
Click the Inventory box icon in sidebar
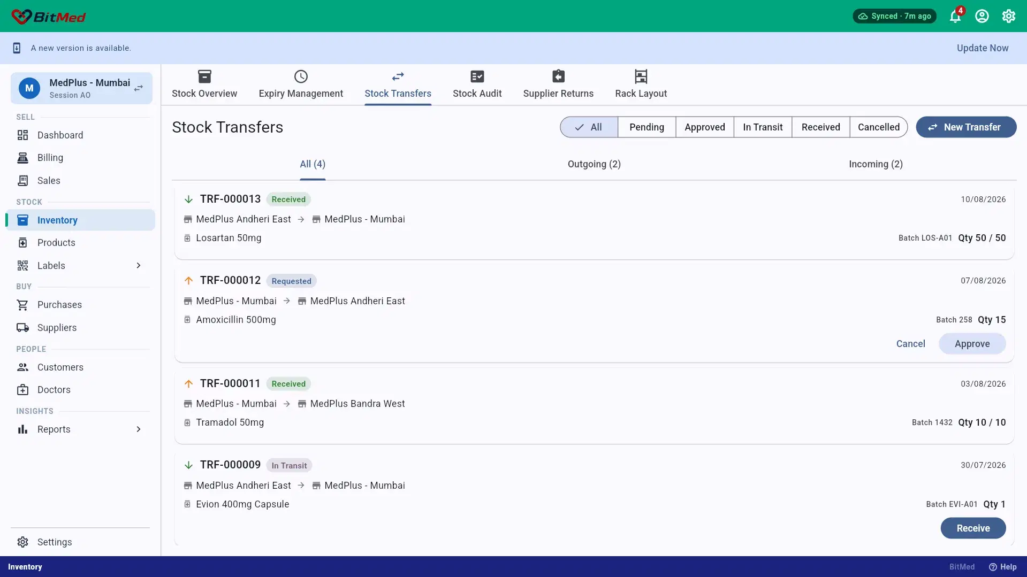[22, 220]
